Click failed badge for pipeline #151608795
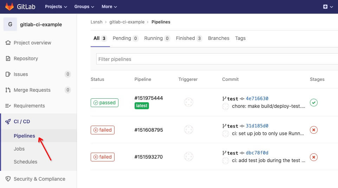 [x=103, y=130]
